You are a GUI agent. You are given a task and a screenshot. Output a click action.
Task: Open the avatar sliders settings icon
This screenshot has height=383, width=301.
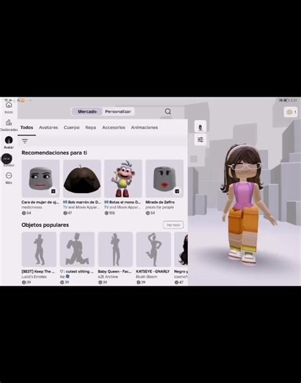[x=200, y=140]
